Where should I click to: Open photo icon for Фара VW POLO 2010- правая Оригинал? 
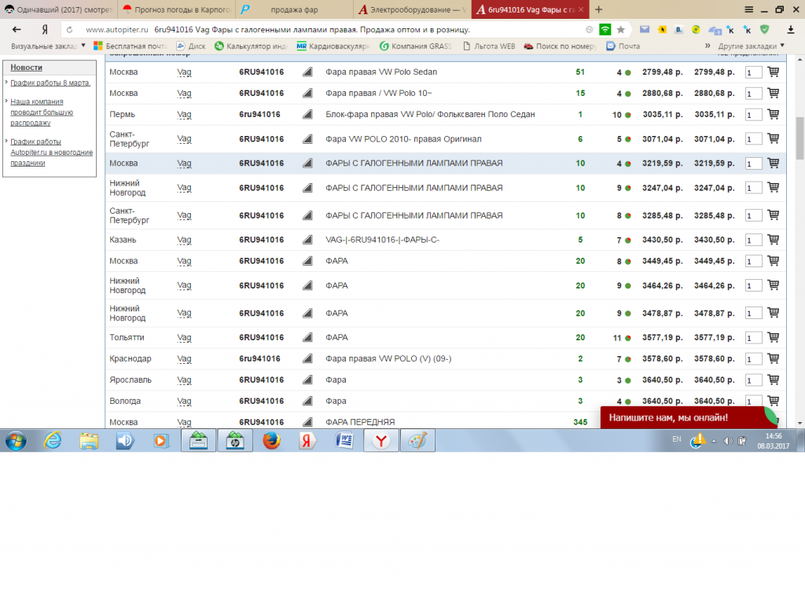(307, 138)
